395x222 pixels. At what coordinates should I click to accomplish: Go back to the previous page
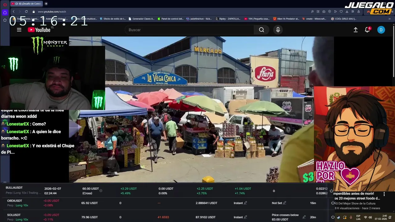pos(14,12)
